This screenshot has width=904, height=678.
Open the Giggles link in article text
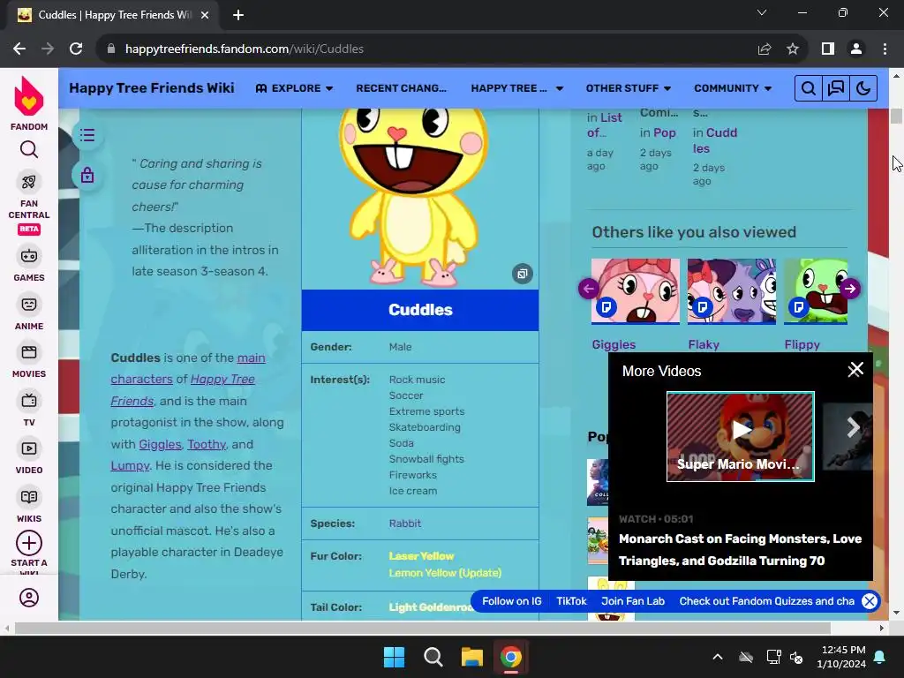(x=160, y=445)
